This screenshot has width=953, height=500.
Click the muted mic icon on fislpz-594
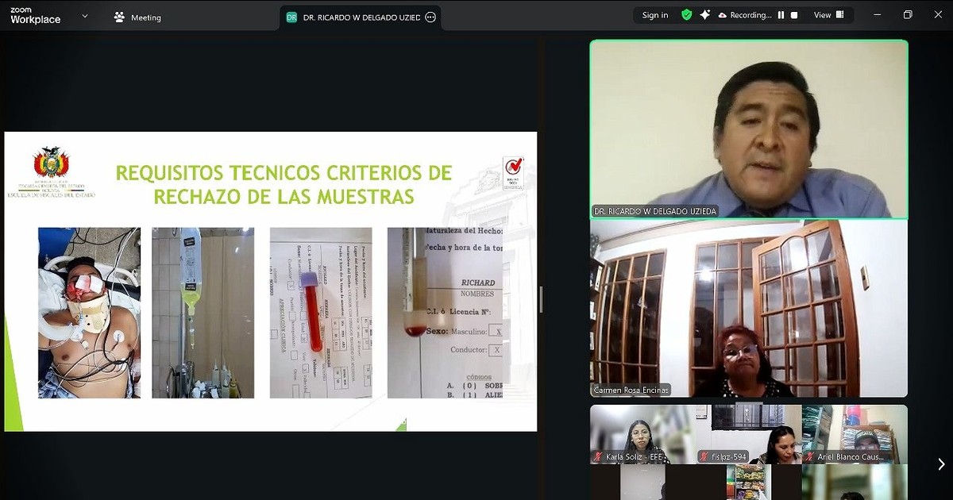click(x=704, y=457)
